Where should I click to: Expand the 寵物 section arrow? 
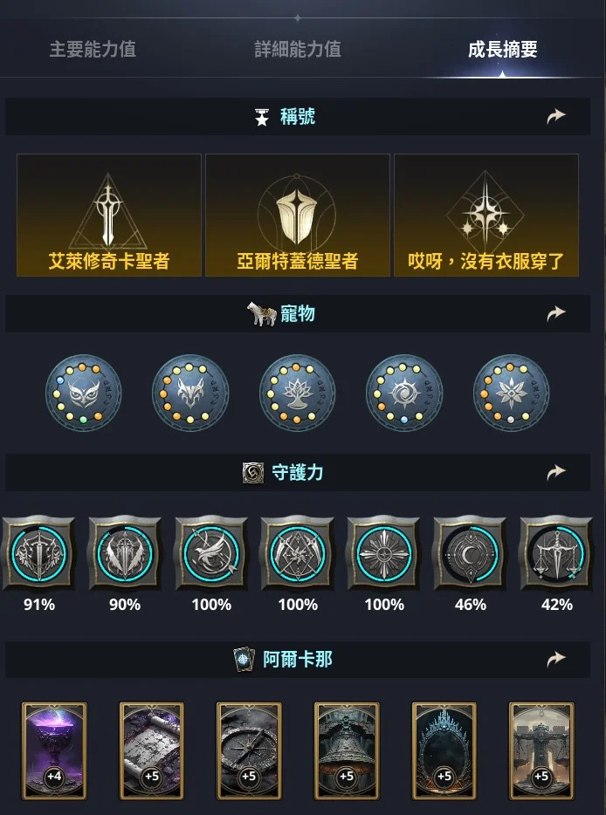(555, 313)
